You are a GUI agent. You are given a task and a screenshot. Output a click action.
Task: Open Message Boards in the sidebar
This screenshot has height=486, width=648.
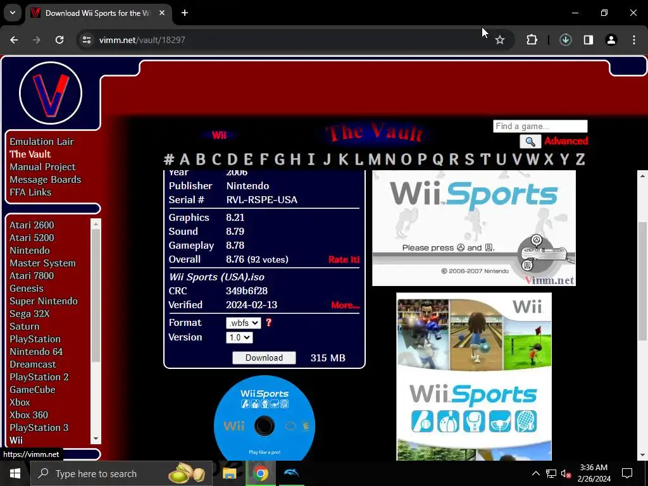pyautogui.click(x=46, y=180)
